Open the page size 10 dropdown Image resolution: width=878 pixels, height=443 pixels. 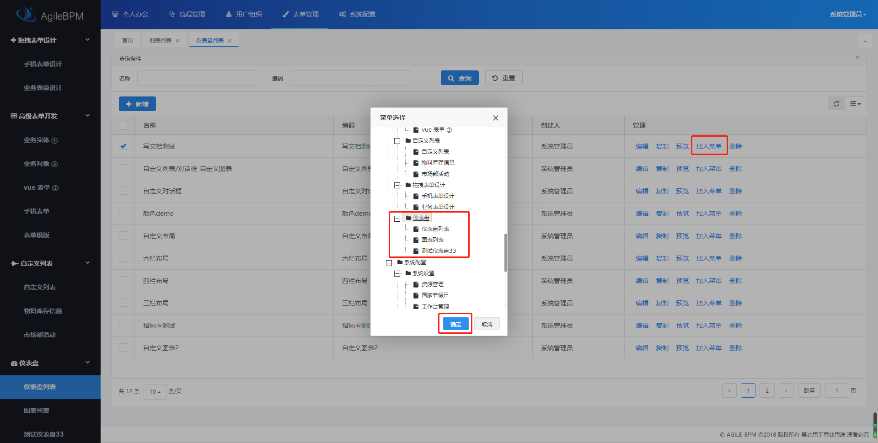(155, 391)
